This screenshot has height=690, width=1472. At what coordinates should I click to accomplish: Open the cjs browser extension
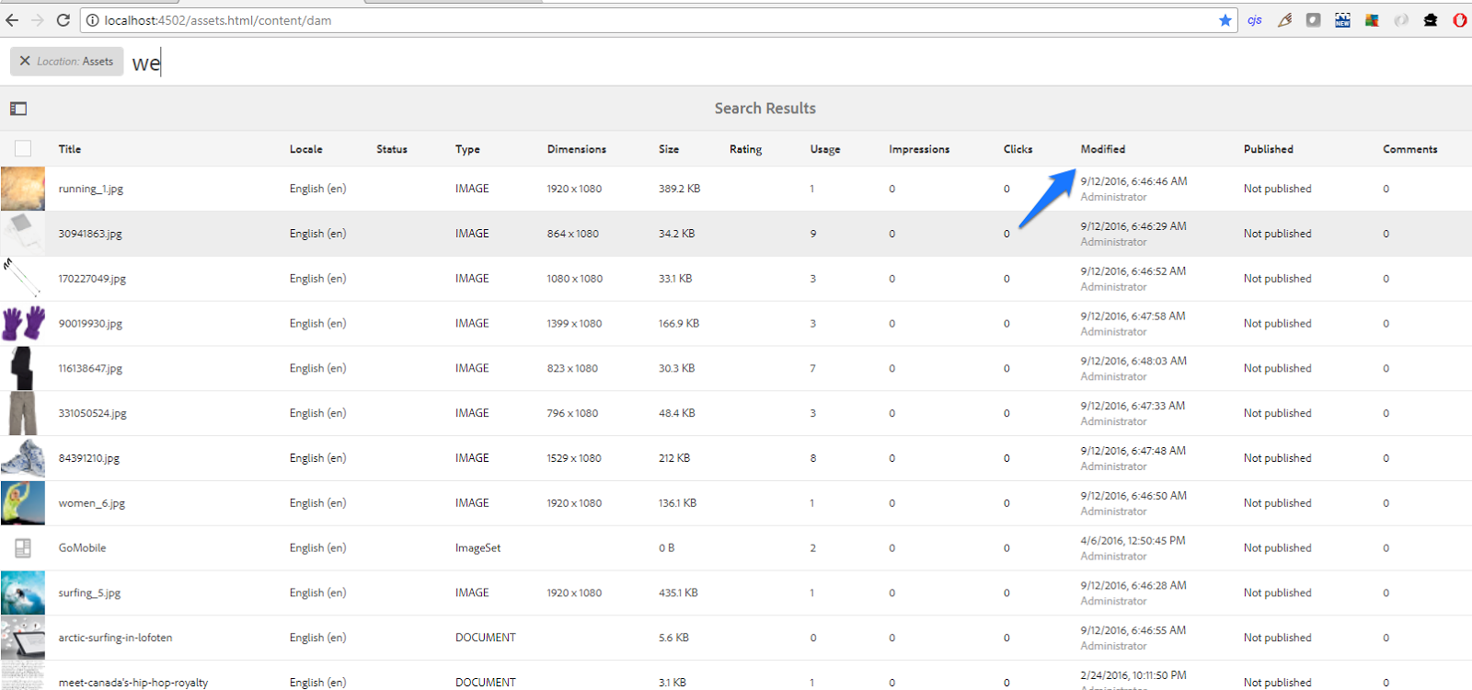coord(1255,20)
